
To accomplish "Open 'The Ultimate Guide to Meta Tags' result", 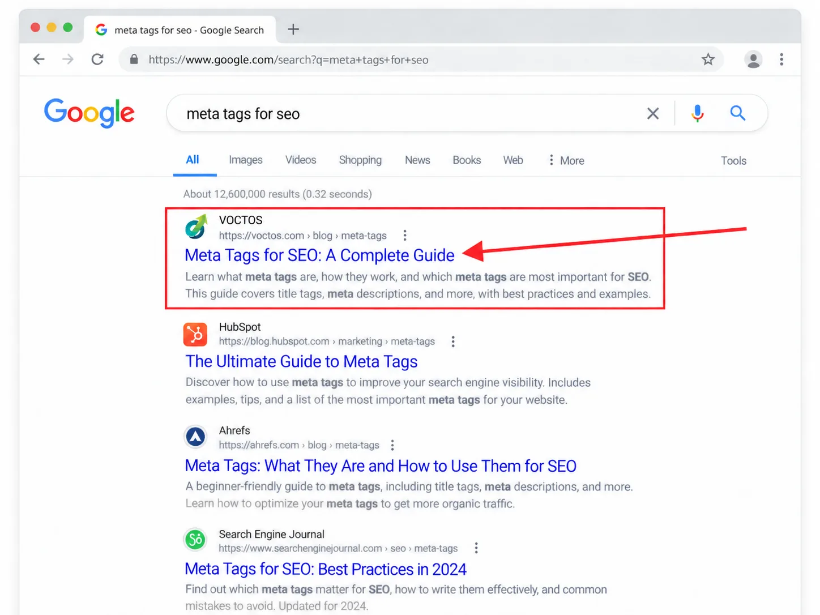I will 301,362.
